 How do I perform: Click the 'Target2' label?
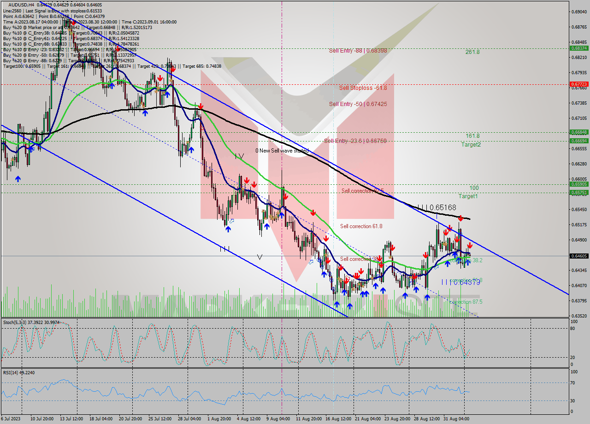click(471, 145)
